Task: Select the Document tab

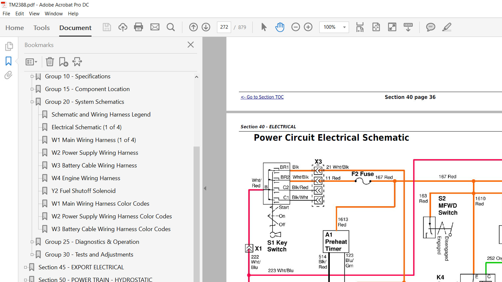Action: 75,28
